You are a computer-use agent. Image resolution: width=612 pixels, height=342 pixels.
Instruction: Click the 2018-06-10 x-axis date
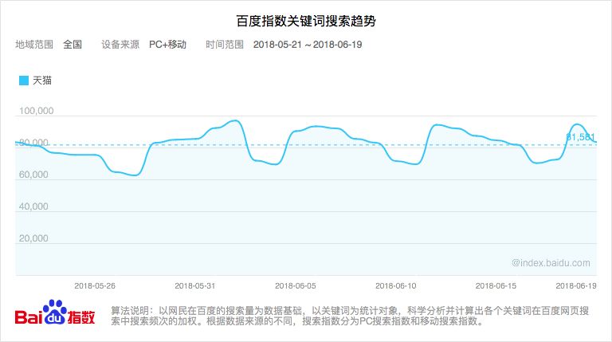coord(396,285)
